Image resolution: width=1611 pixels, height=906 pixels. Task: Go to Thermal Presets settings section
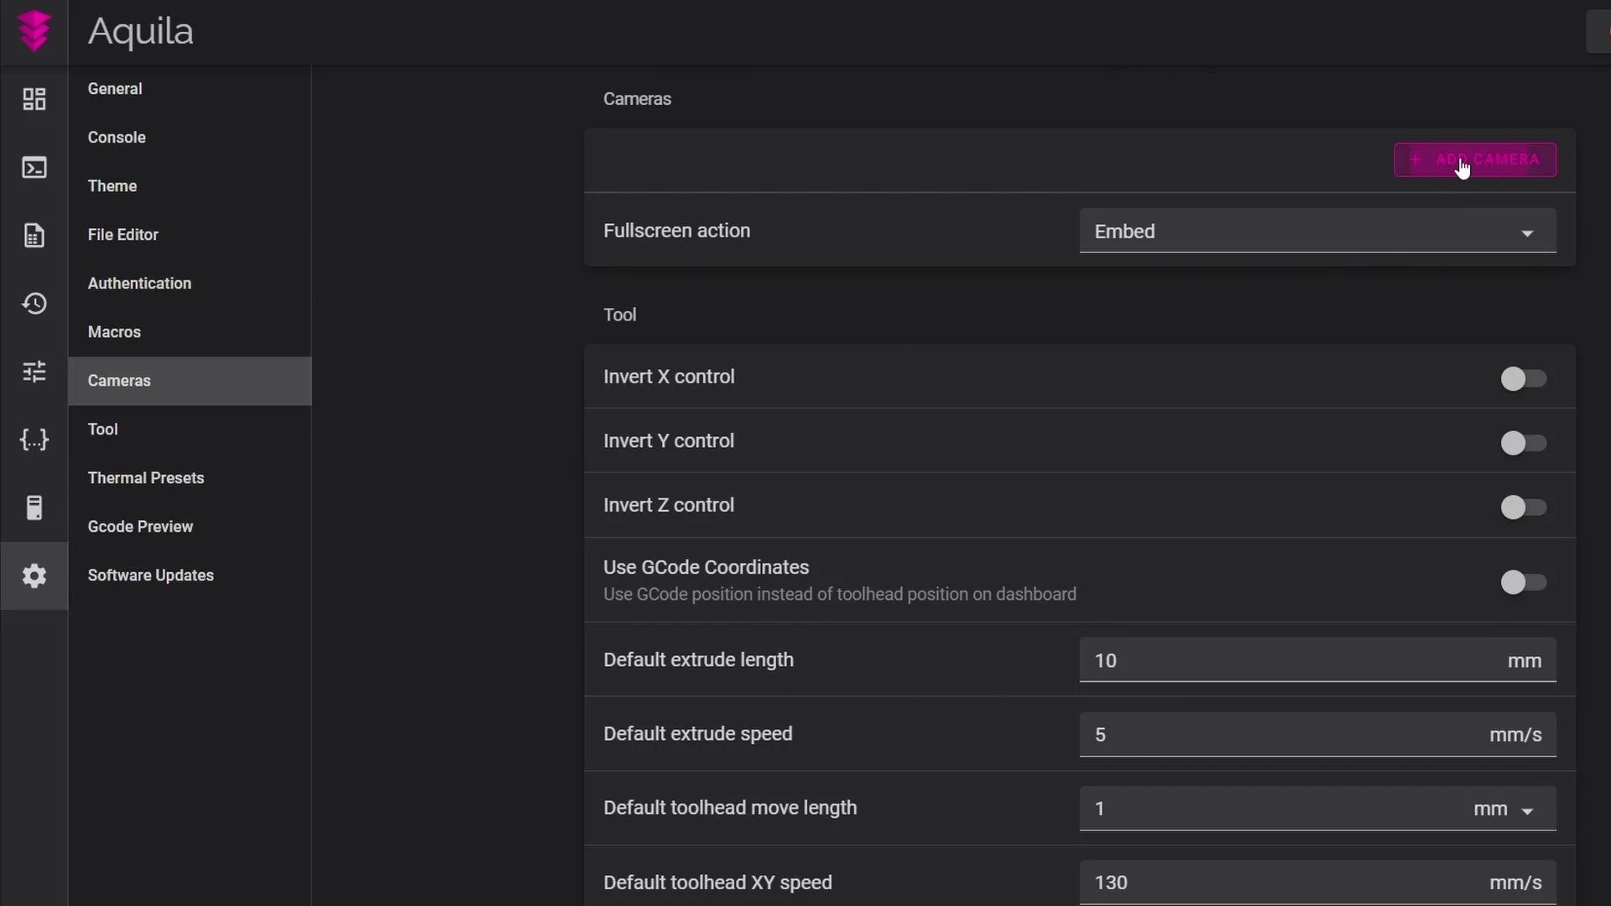(x=146, y=478)
